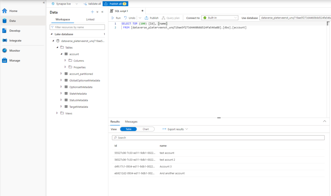Focus the Filter resources by name field
Image resolution: width=331 pixels, height=196 pixels.
pos(77,27)
